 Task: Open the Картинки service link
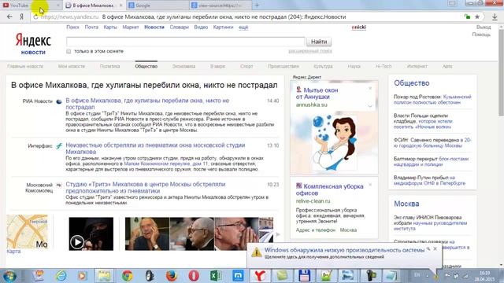223,28
